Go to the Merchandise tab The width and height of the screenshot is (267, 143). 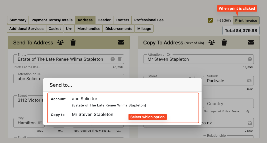pyautogui.click(x=89, y=29)
